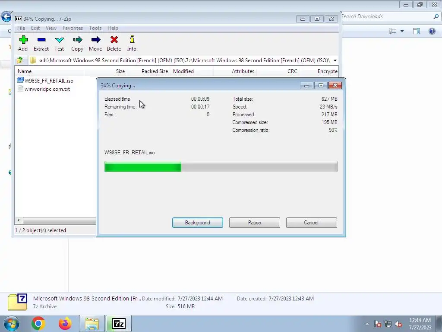
Task: Click the Move toolbar icon
Action: (x=95, y=43)
